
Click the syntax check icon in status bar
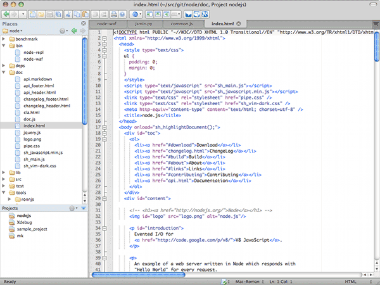point(223,281)
